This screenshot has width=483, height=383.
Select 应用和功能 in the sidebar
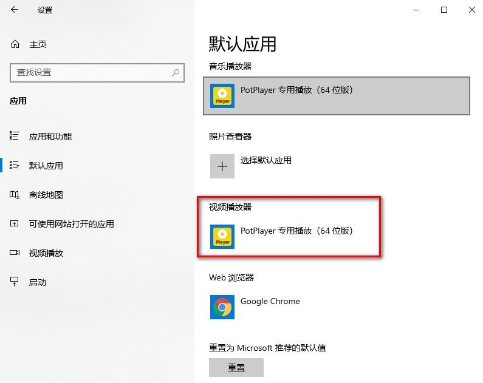point(50,137)
